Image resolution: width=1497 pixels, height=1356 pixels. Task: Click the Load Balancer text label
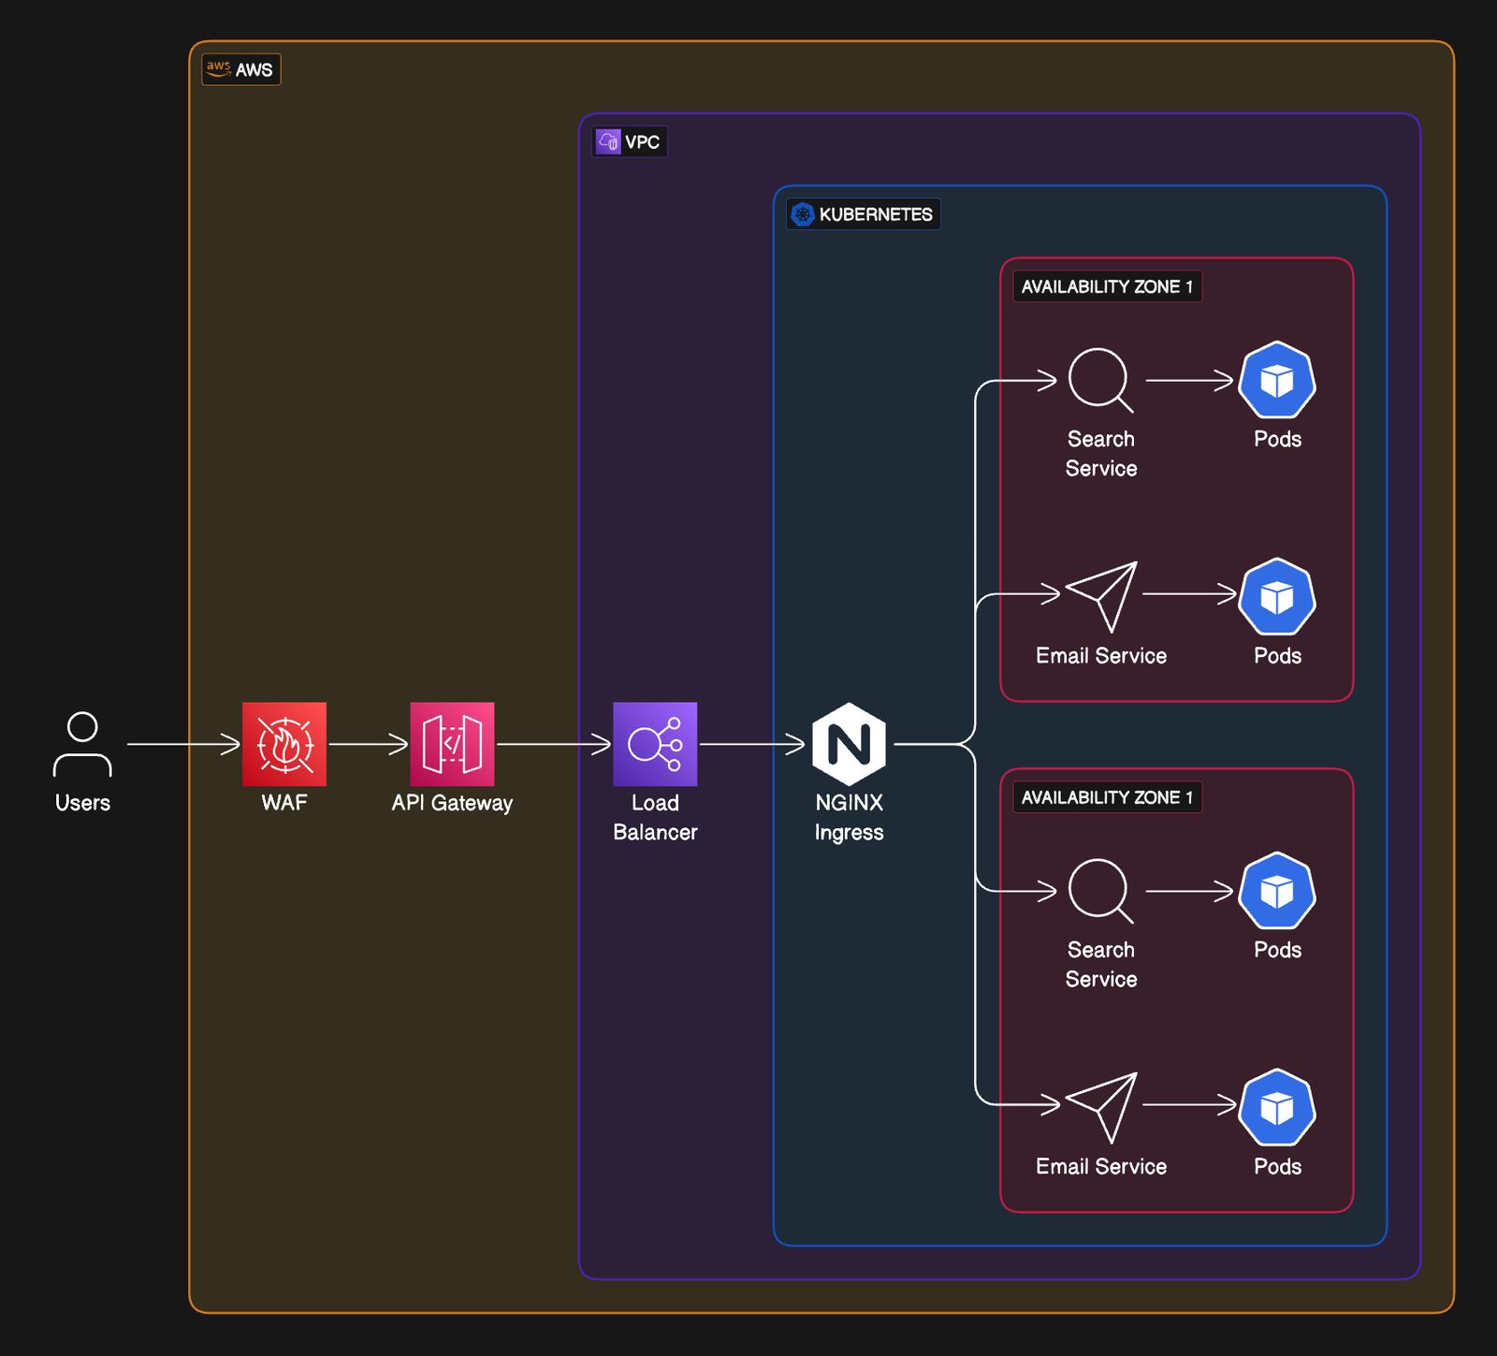click(655, 817)
